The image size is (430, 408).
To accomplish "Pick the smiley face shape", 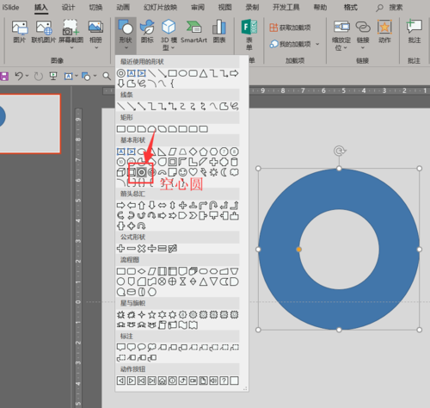I will point(182,172).
